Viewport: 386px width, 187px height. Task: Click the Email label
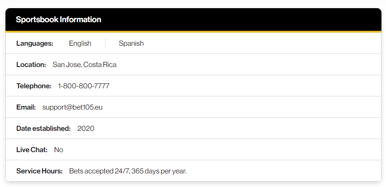[x=26, y=107]
